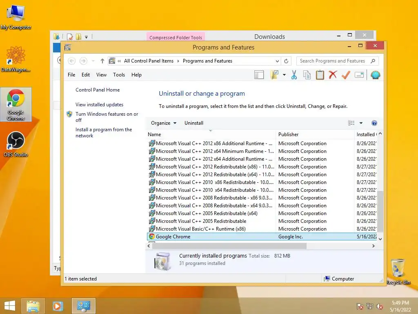Image resolution: width=418 pixels, height=314 pixels.
Task: Open File Explorer from the taskbar
Action: tap(33, 306)
